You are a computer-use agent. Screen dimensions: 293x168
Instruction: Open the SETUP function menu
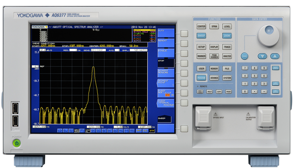pos(201,47)
